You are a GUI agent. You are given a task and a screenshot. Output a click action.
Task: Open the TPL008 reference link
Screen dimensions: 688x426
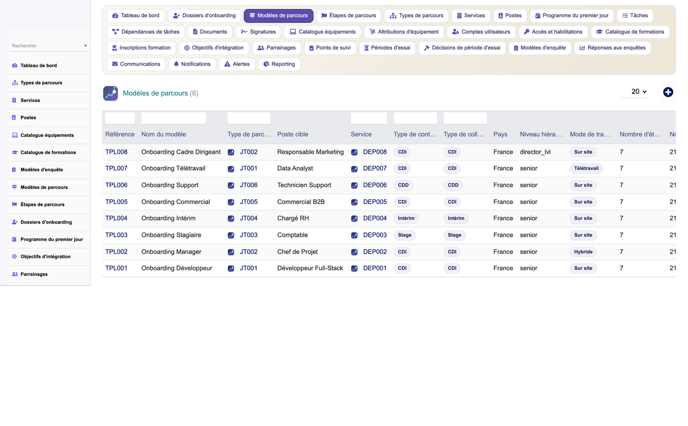116,152
